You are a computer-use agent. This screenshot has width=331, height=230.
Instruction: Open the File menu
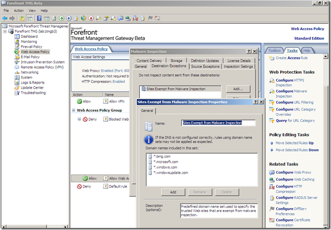coord(6,11)
